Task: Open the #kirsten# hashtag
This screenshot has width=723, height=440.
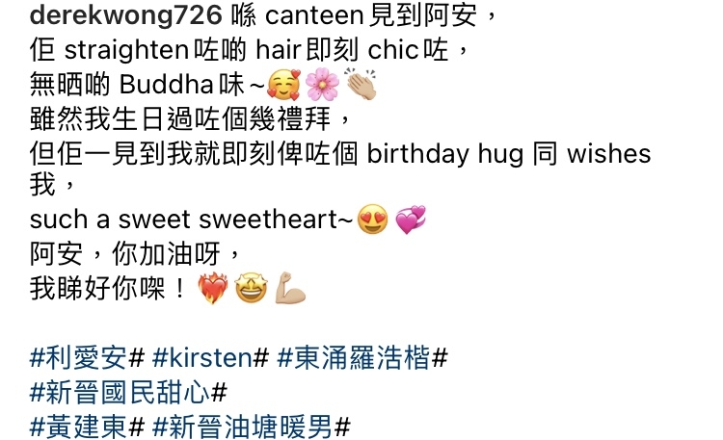Action: pos(211,358)
